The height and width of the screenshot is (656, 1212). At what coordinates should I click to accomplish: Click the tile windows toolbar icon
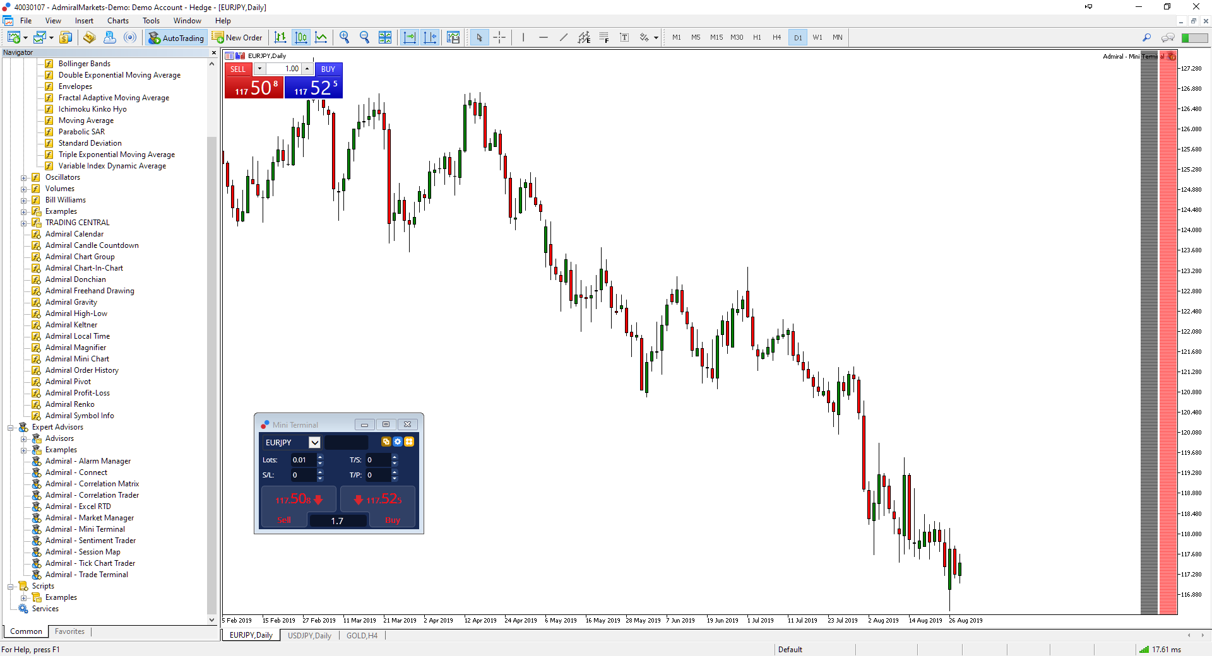385,38
